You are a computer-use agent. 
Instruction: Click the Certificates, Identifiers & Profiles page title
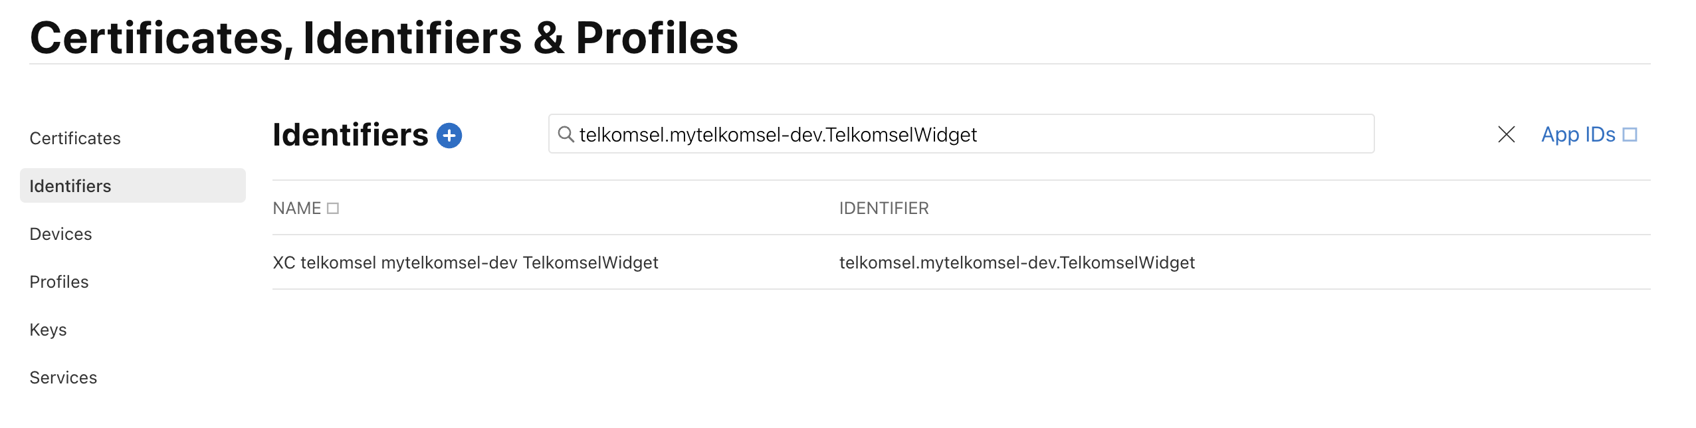point(384,38)
